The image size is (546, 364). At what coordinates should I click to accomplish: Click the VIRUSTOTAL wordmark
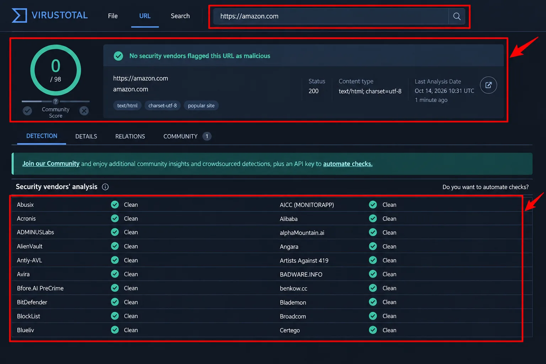[59, 15]
